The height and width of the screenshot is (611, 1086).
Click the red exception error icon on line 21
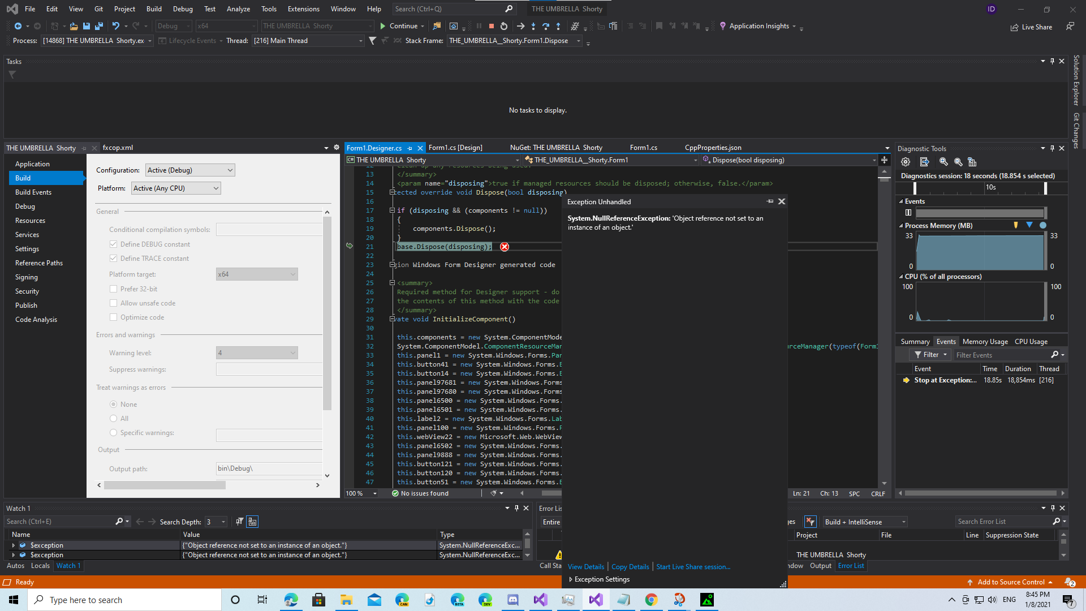coord(505,247)
